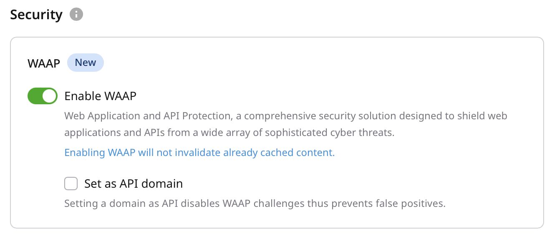This screenshot has height=239, width=552.
Task: Click 'Setting a domain as API' text
Action: click(110, 204)
